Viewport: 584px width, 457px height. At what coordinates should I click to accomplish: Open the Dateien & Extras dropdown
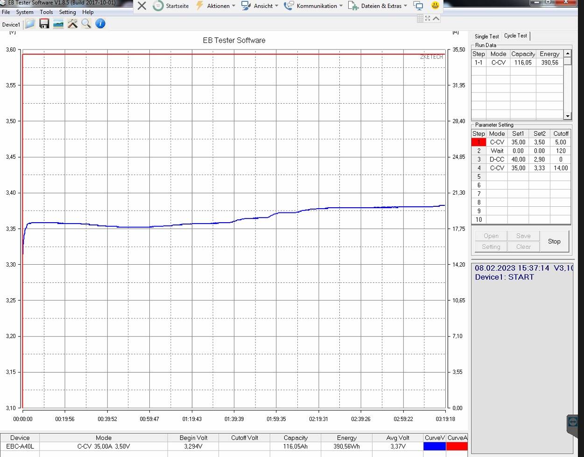tap(378, 6)
